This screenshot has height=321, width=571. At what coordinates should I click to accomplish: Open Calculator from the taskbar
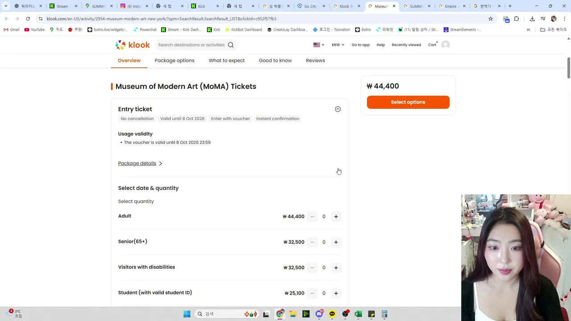point(385,314)
